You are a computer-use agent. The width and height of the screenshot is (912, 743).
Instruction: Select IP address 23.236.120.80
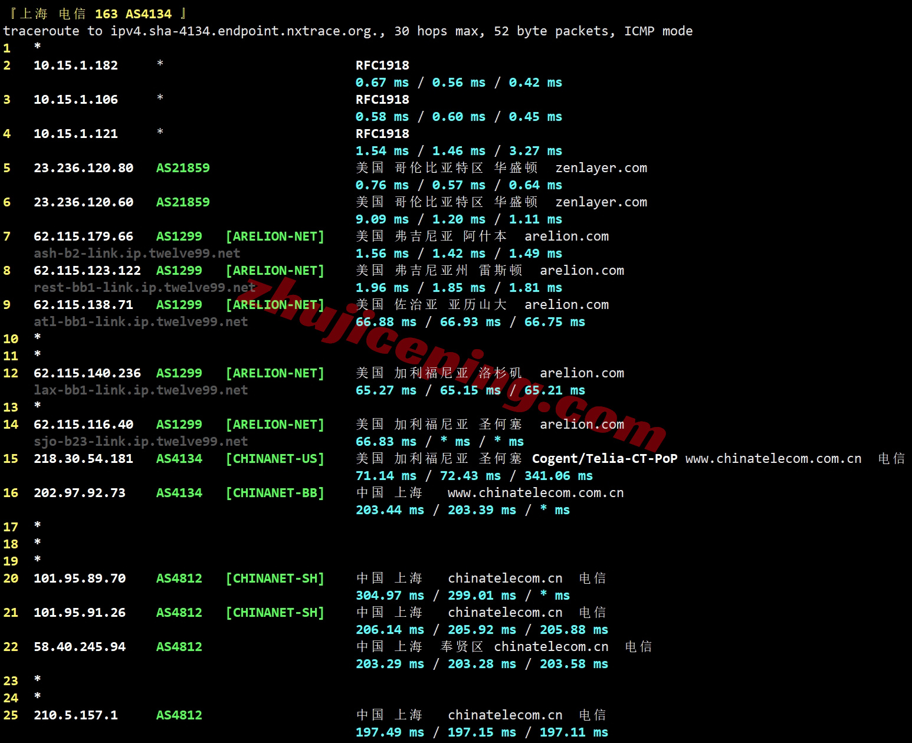tap(83, 168)
